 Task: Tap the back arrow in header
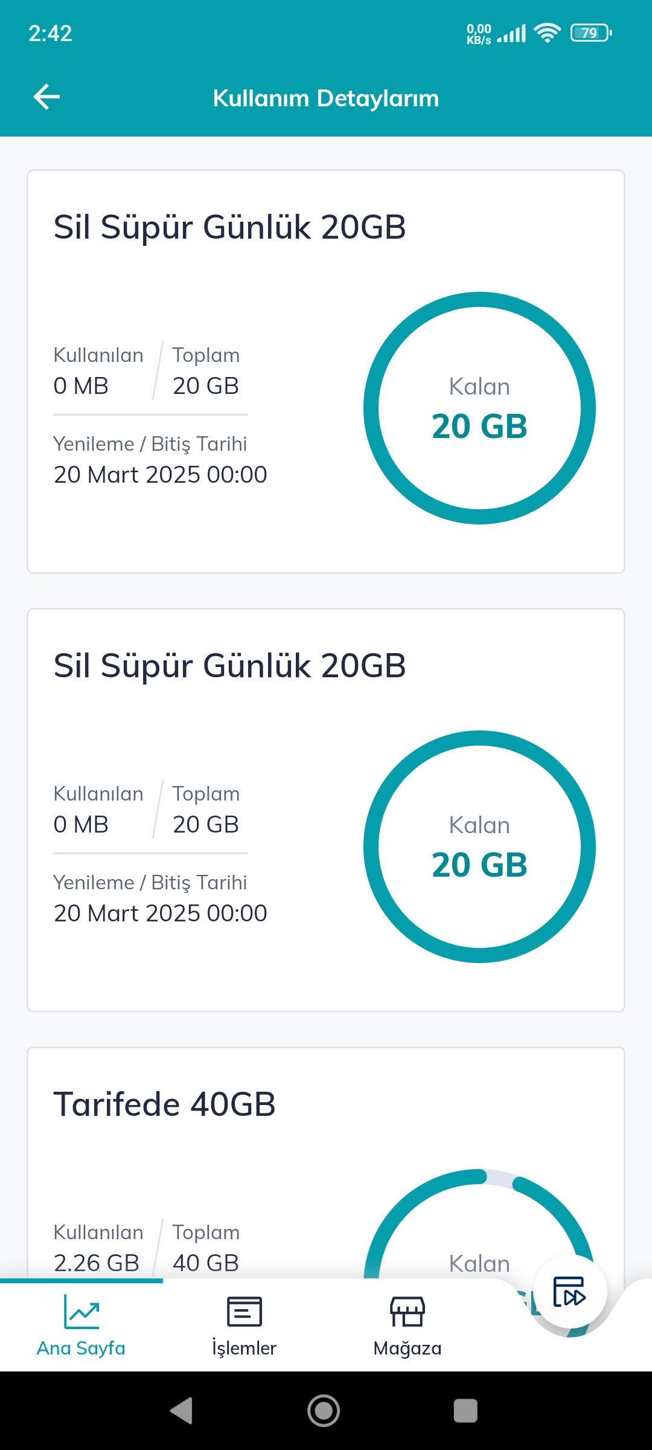[x=46, y=97]
